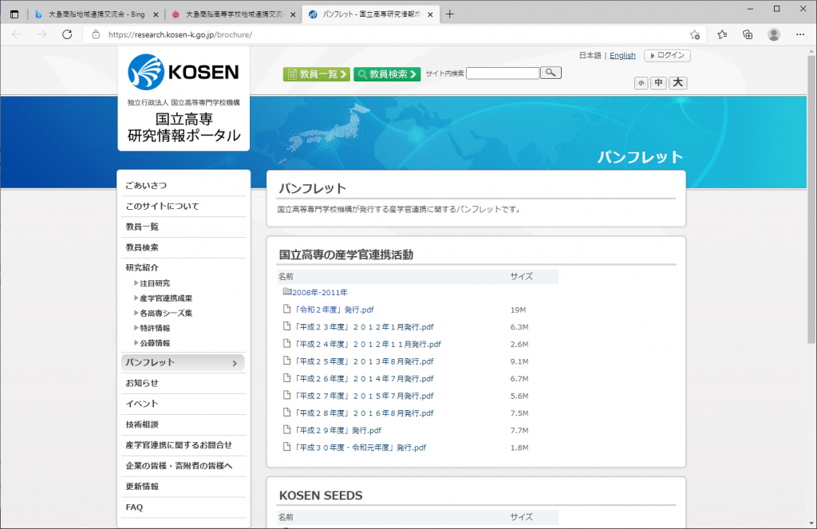The image size is (817, 529).
Task: Set font size to medium 中
Action: [x=658, y=83]
